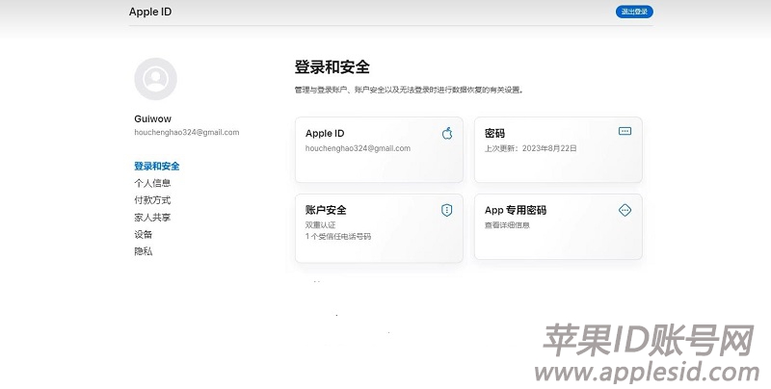Click 1 个受信任电话号码 text

(x=338, y=236)
